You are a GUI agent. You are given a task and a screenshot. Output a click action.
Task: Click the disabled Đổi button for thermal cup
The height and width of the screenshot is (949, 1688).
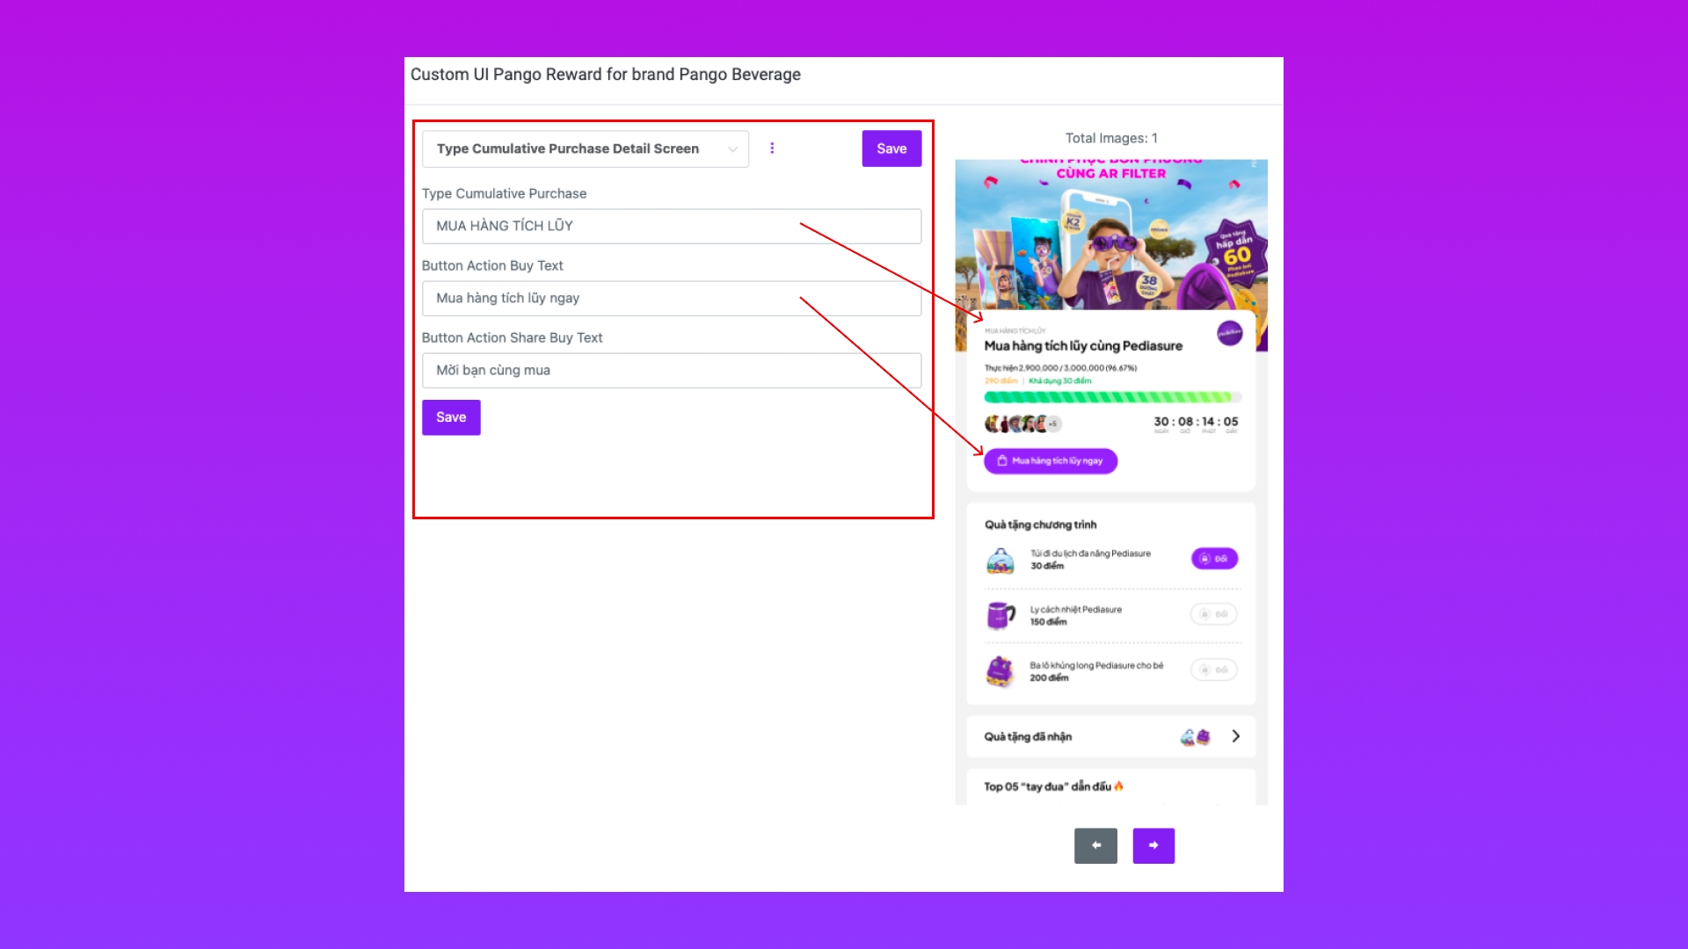click(1214, 614)
